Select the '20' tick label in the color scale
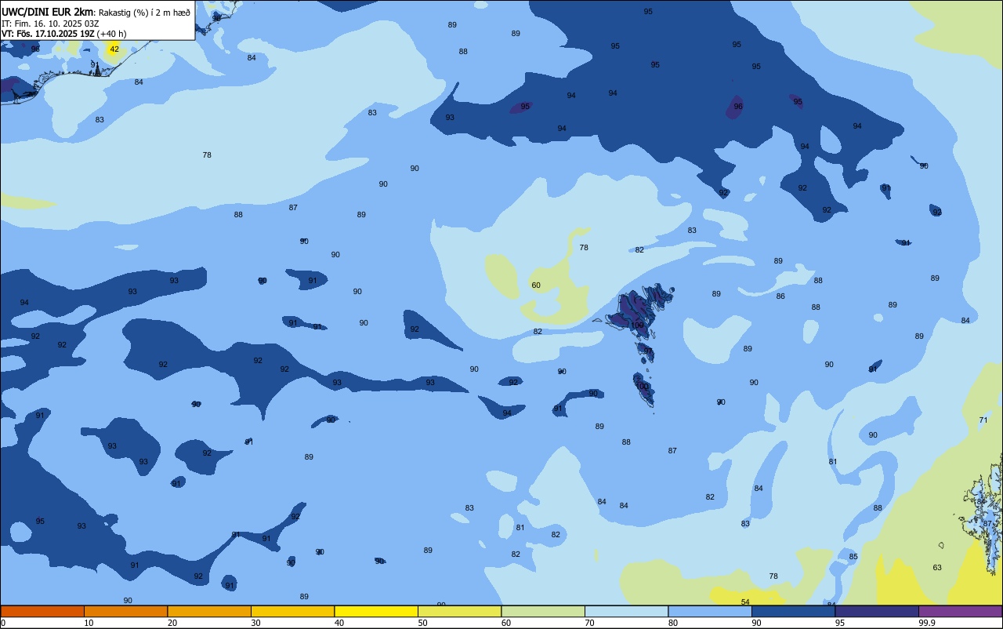1003x629 pixels. [x=172, y=623]
